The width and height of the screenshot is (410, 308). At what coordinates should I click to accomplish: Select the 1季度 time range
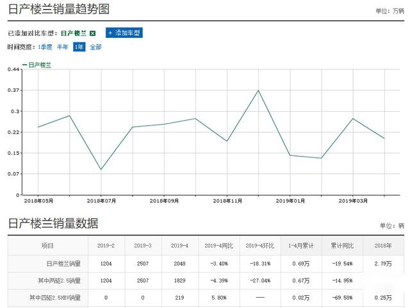coord(45,47)
